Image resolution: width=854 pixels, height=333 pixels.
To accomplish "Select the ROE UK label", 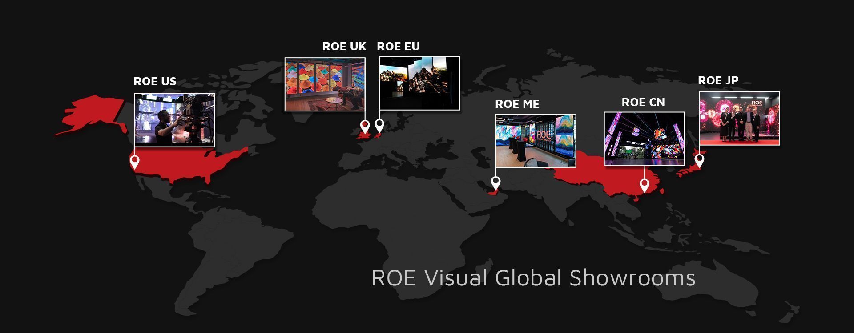I will pyautogui.click(x=344, y=46).
